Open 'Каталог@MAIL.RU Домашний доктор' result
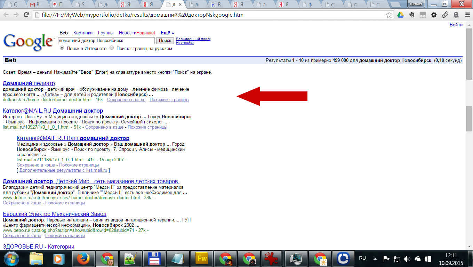 (53, 111)
